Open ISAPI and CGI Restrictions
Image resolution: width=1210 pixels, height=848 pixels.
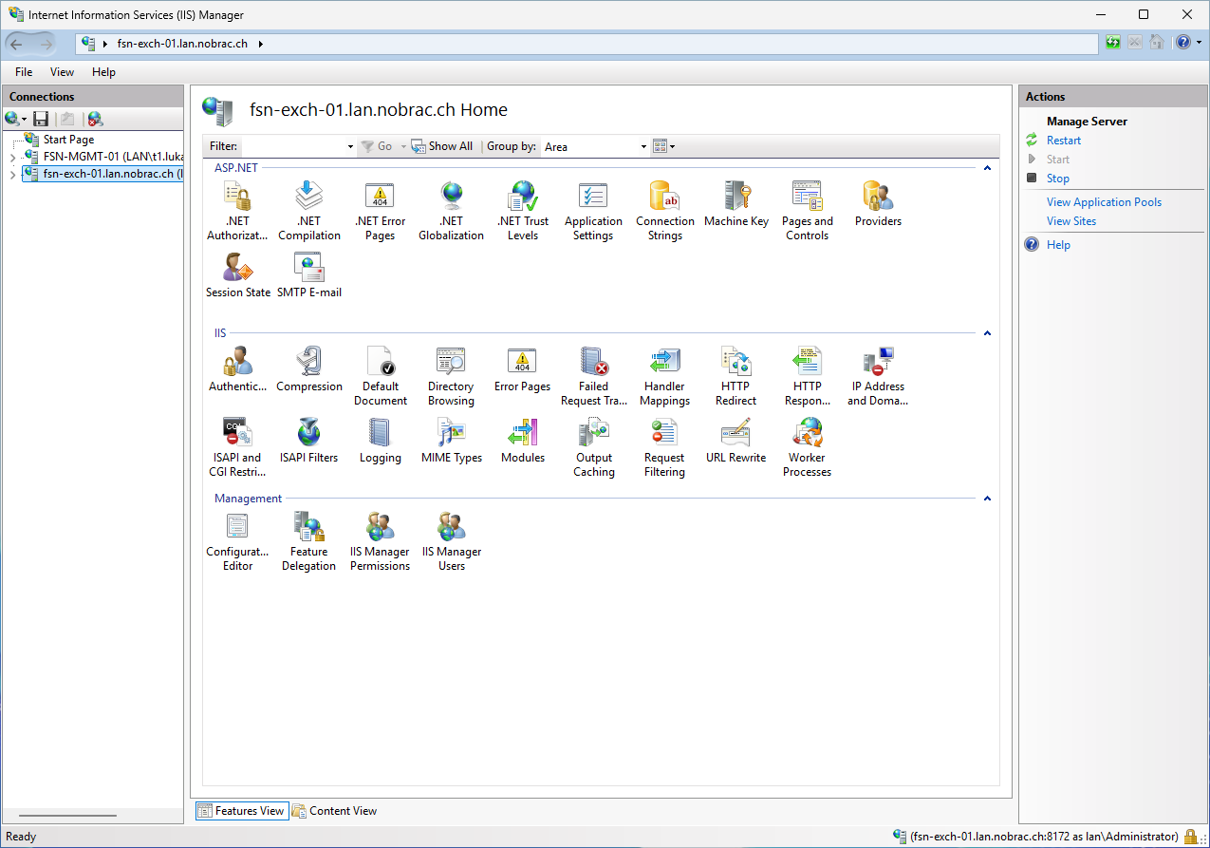click(237, 447)
